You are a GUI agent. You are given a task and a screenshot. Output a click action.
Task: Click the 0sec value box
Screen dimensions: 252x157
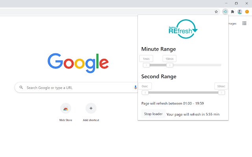[145, 86]
